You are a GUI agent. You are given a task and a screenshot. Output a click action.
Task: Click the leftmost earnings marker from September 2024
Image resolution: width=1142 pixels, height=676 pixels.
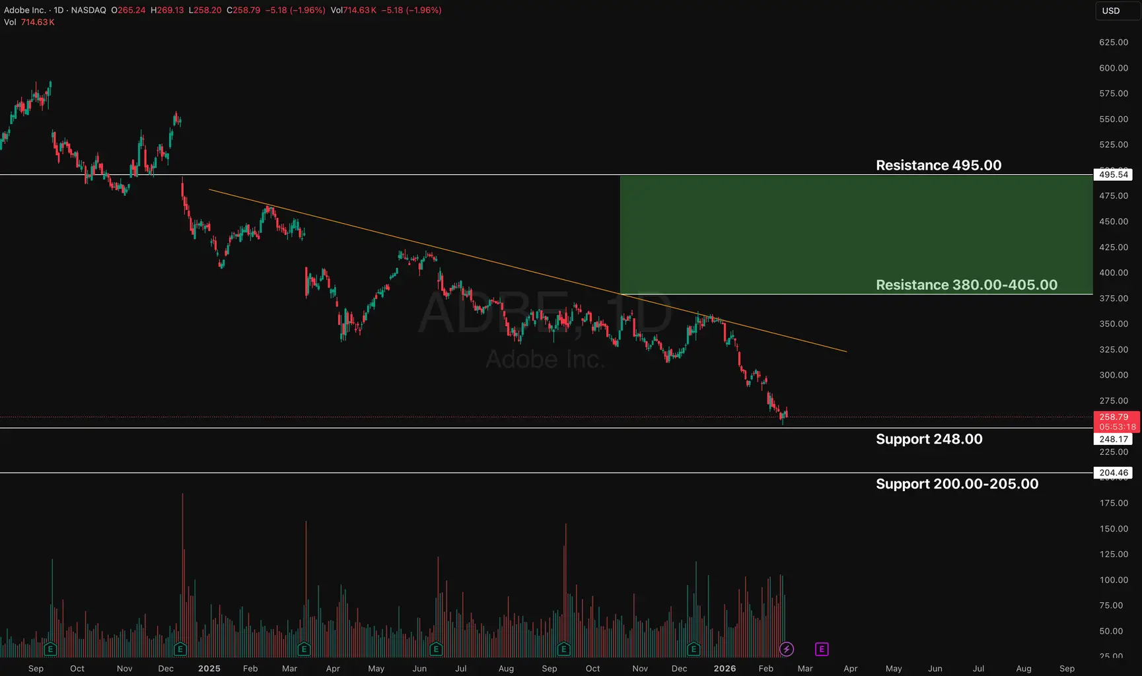50,649
